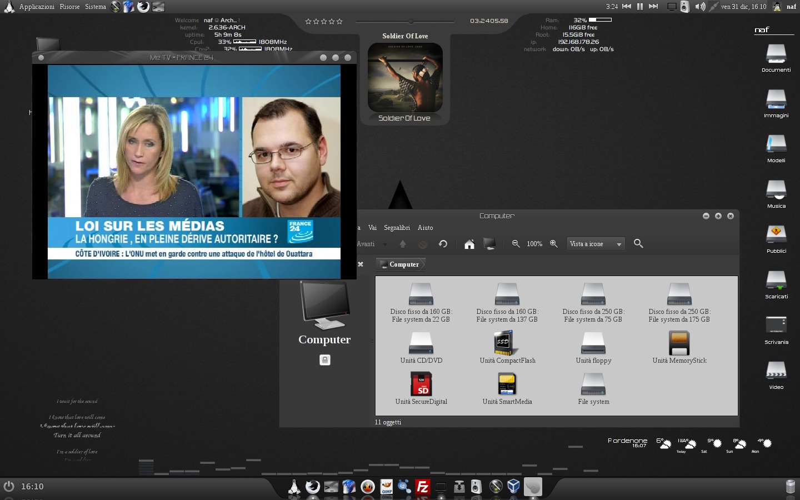This screenshot has height=500, width=800.
Task: Select the Unità CD/DVD drive
Action: tap(421, 348)
